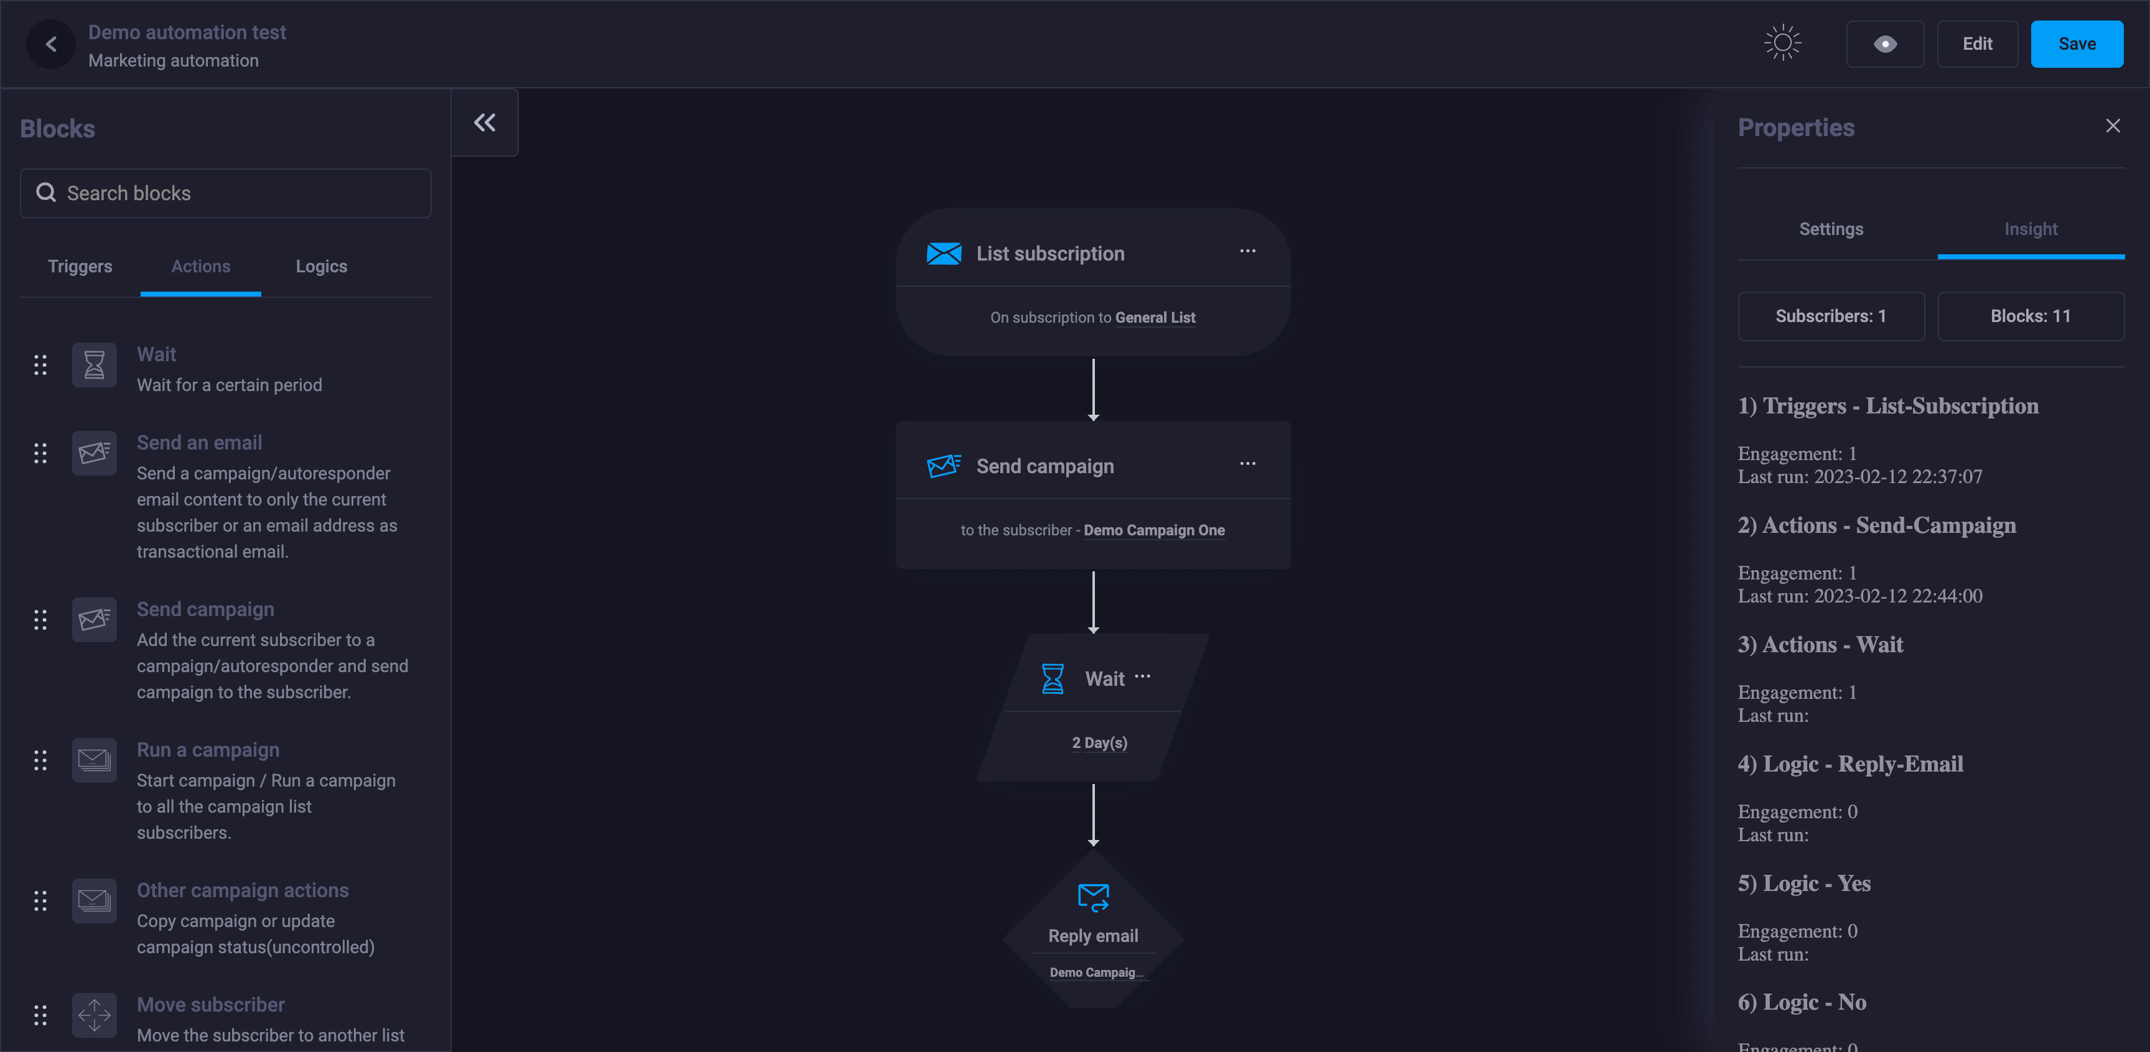The width and height of the screenshot is (2150, 1052).
Task: Click the Subscribers: 1 box
Action: click(1830, 316)
